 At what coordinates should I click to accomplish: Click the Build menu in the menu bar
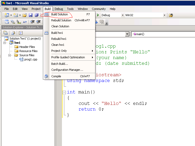[x=48, y=9]
